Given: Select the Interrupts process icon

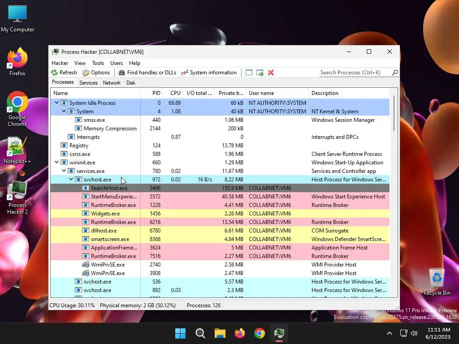Looking at the screenshot, I should pos(71,137).
